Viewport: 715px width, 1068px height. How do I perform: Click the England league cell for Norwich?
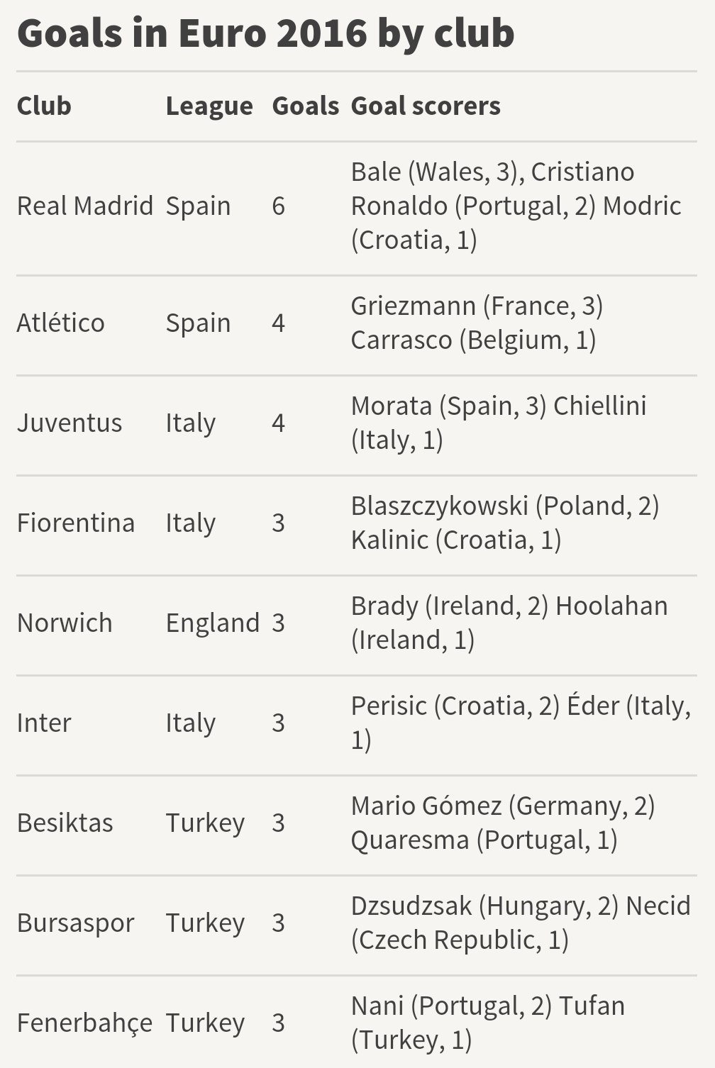point(213,623)
